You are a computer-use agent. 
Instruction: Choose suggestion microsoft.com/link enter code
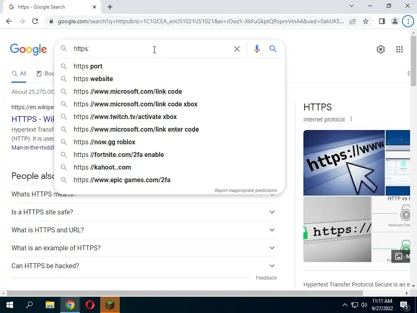pos(169,129)
